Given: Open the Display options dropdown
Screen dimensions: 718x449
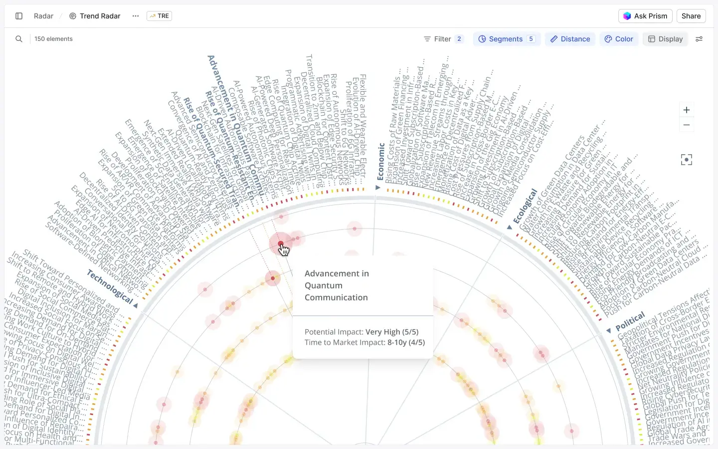Looking at the screenshot, I should tap(665, 39).
